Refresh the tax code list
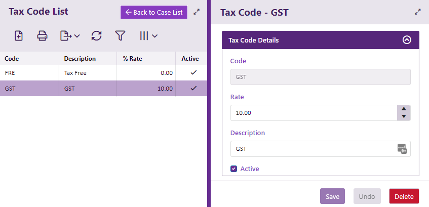This screenshot has height=207, width=429. click(x=96, y=36)
